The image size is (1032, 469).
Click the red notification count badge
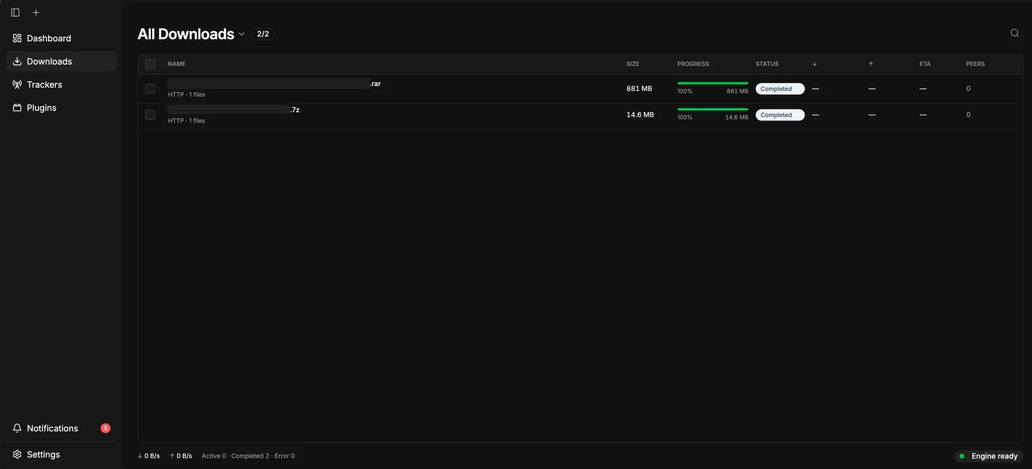point(105,428)
